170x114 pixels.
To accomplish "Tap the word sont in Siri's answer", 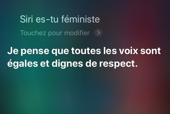I will pos(150,51).
